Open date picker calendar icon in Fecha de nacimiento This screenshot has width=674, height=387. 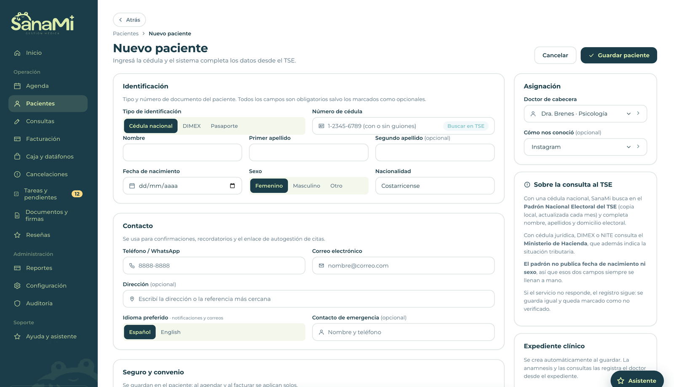233,186
